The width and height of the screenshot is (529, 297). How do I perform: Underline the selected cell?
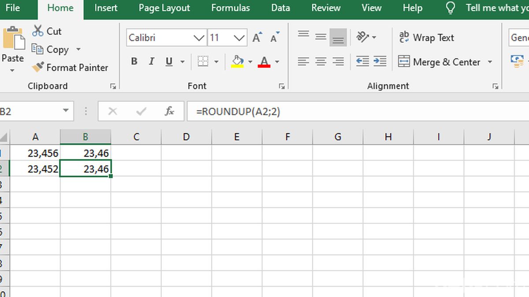pos(168,61)
